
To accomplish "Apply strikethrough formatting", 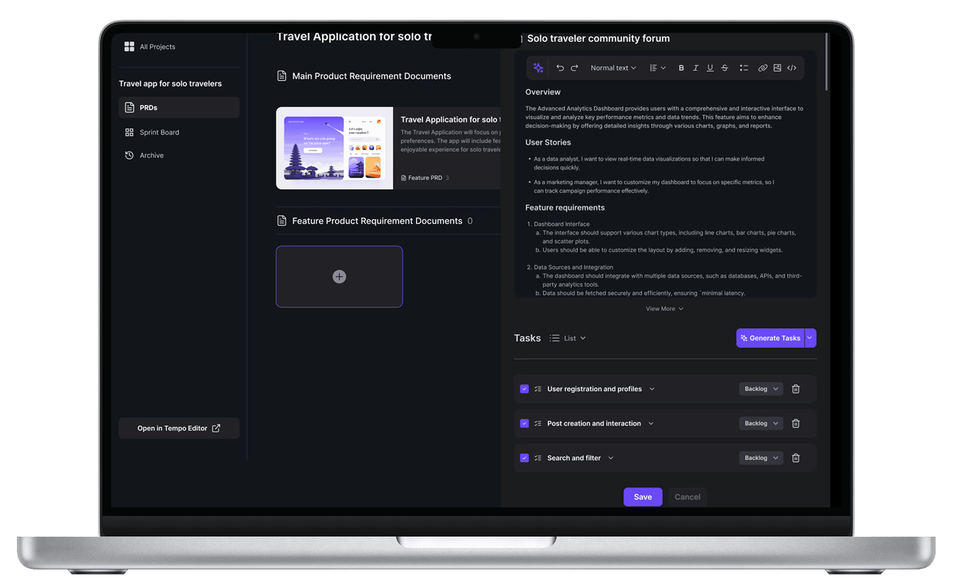I will click(724, 68).
